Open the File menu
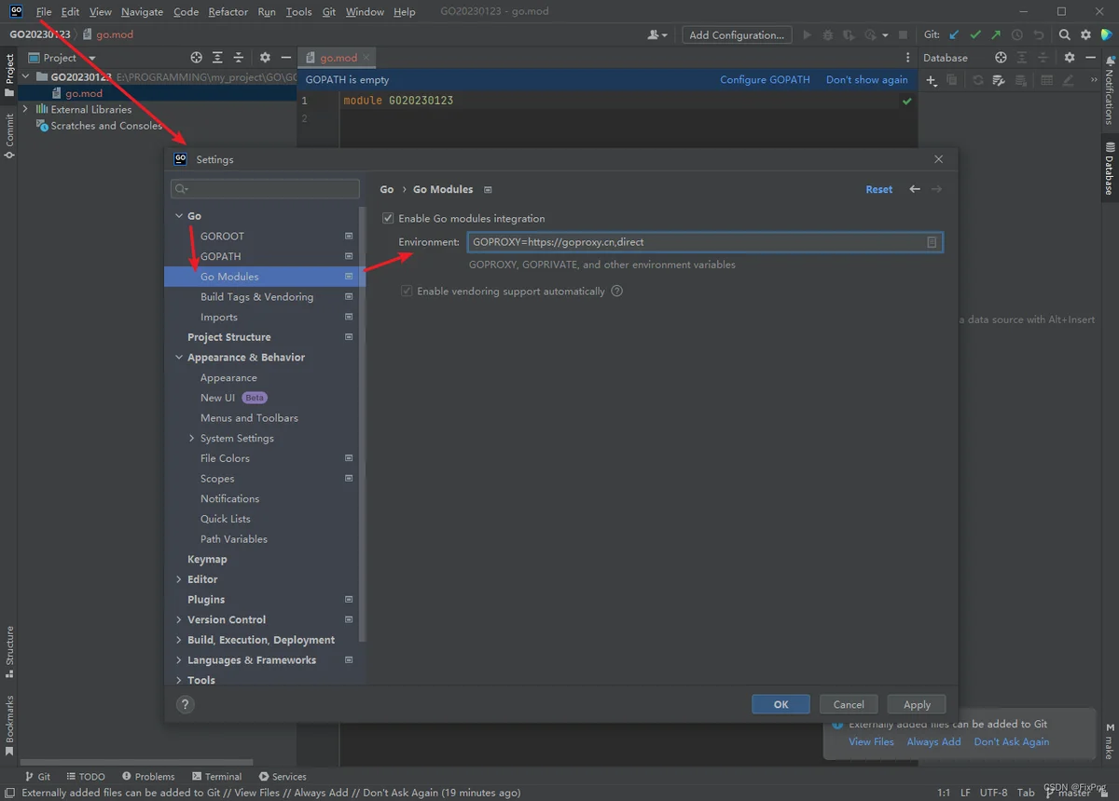 click(x=44, y=12)
